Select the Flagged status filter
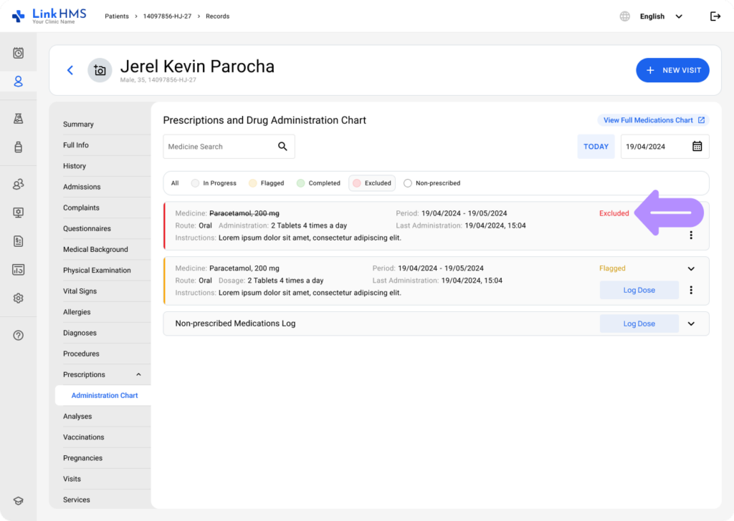Viewport: 734px width, 521px height. pos(266,183)
